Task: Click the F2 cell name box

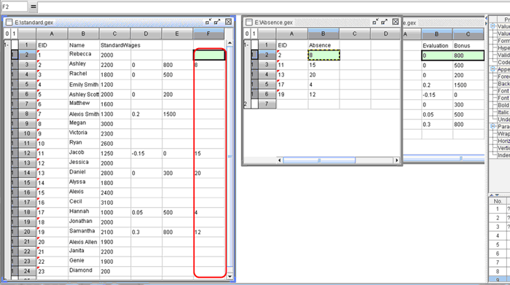Action: click(15, 7)
